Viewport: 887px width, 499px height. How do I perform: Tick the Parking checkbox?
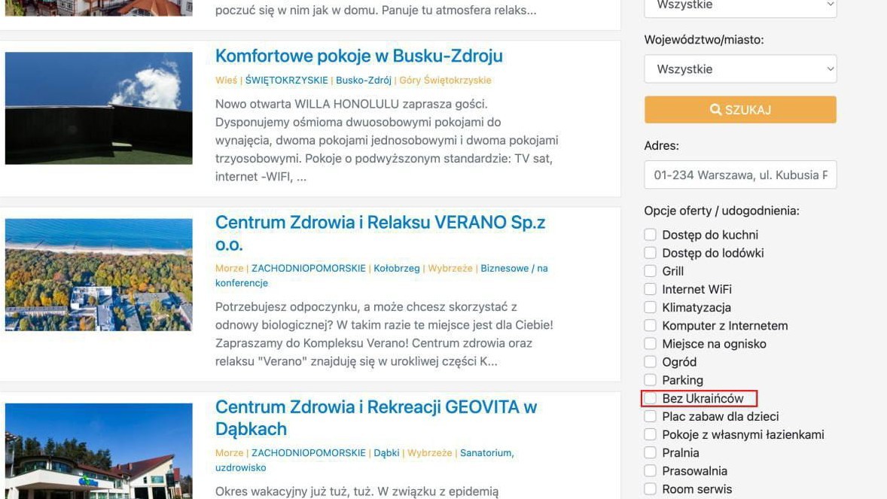pos(651,379)
